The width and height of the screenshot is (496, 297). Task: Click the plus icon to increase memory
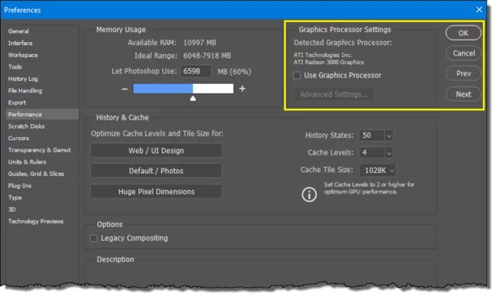point(243,88)
